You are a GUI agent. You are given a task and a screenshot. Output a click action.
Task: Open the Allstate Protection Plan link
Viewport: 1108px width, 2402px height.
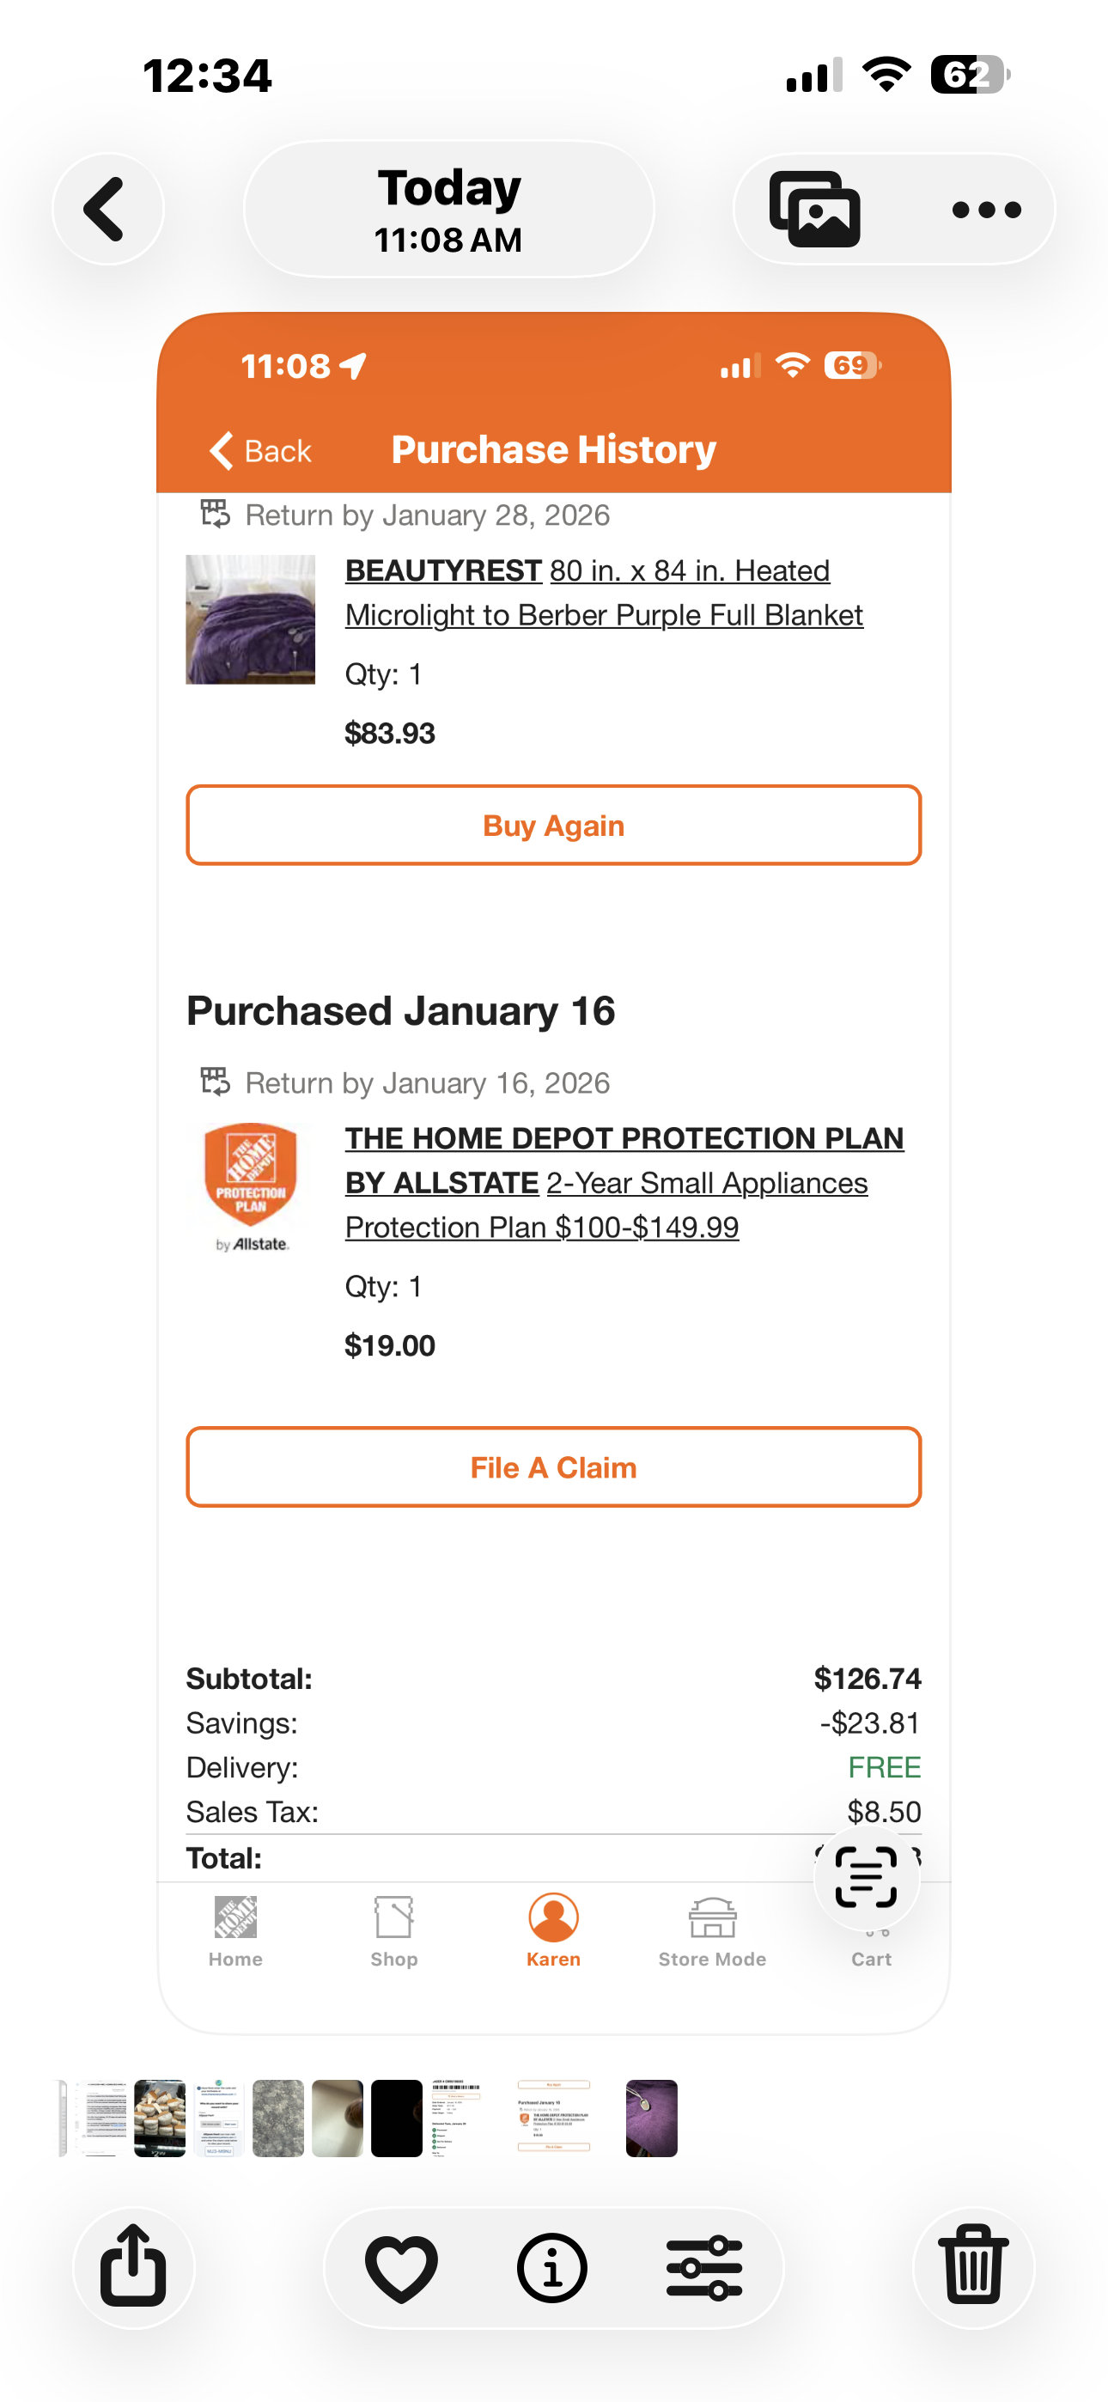point(624,1182)
